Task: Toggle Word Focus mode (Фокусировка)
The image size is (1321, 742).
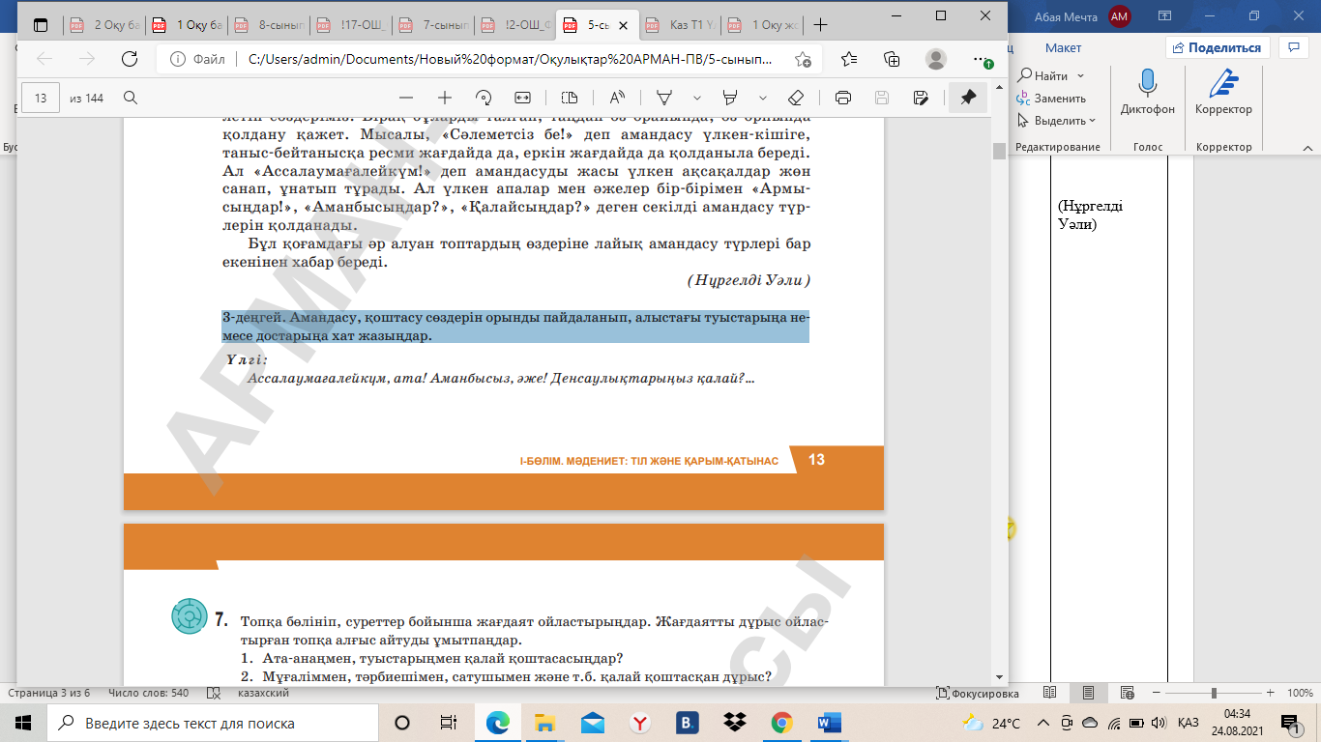Action: point(978,694)
